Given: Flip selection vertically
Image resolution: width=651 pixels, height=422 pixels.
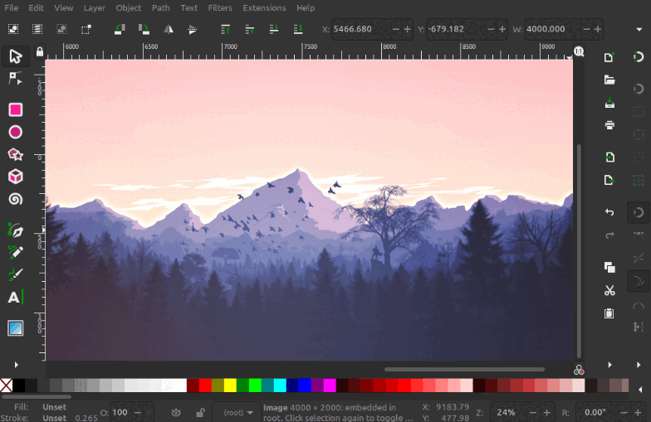Looking at the screenshot, I should 193,29.
